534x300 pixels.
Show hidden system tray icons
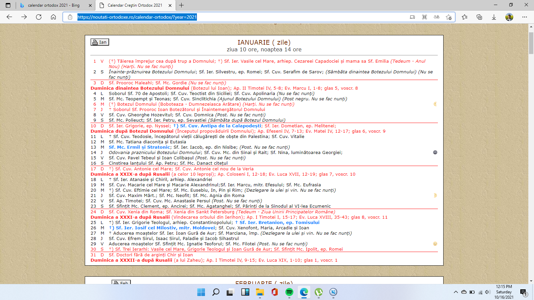point(456,292)
